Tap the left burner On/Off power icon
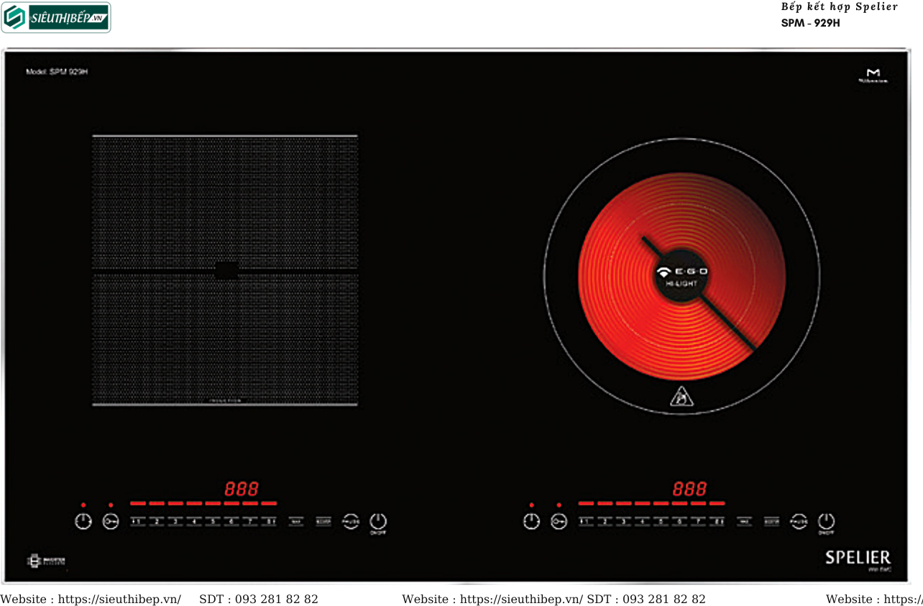The image size is (923, 606). point(378,521)
